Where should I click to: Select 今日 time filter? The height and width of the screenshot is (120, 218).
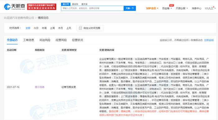click(x=36, y=28)
